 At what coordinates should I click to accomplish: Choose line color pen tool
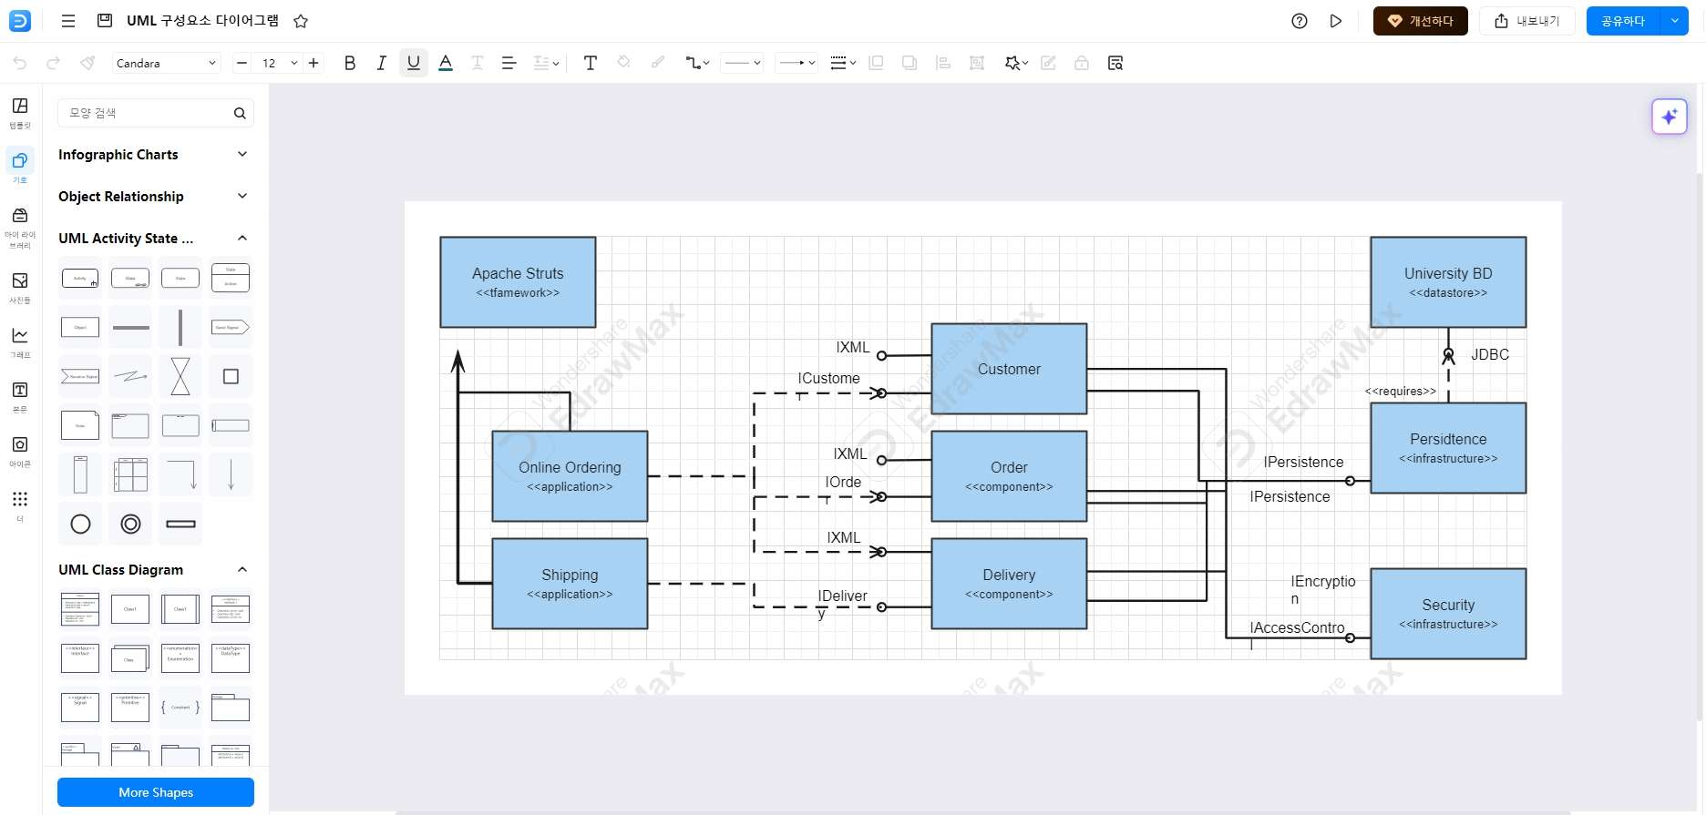pos(657,63)
